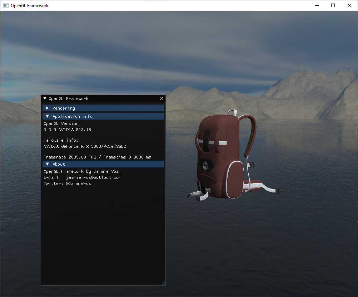The image size is (358, 297).
Task: Select the Application info header bar
Action: click(x=104, y=116)
